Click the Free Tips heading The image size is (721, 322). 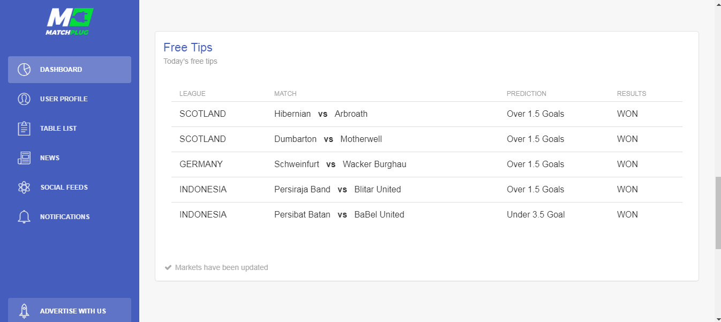pyautogui.click(x=188, y=48)
